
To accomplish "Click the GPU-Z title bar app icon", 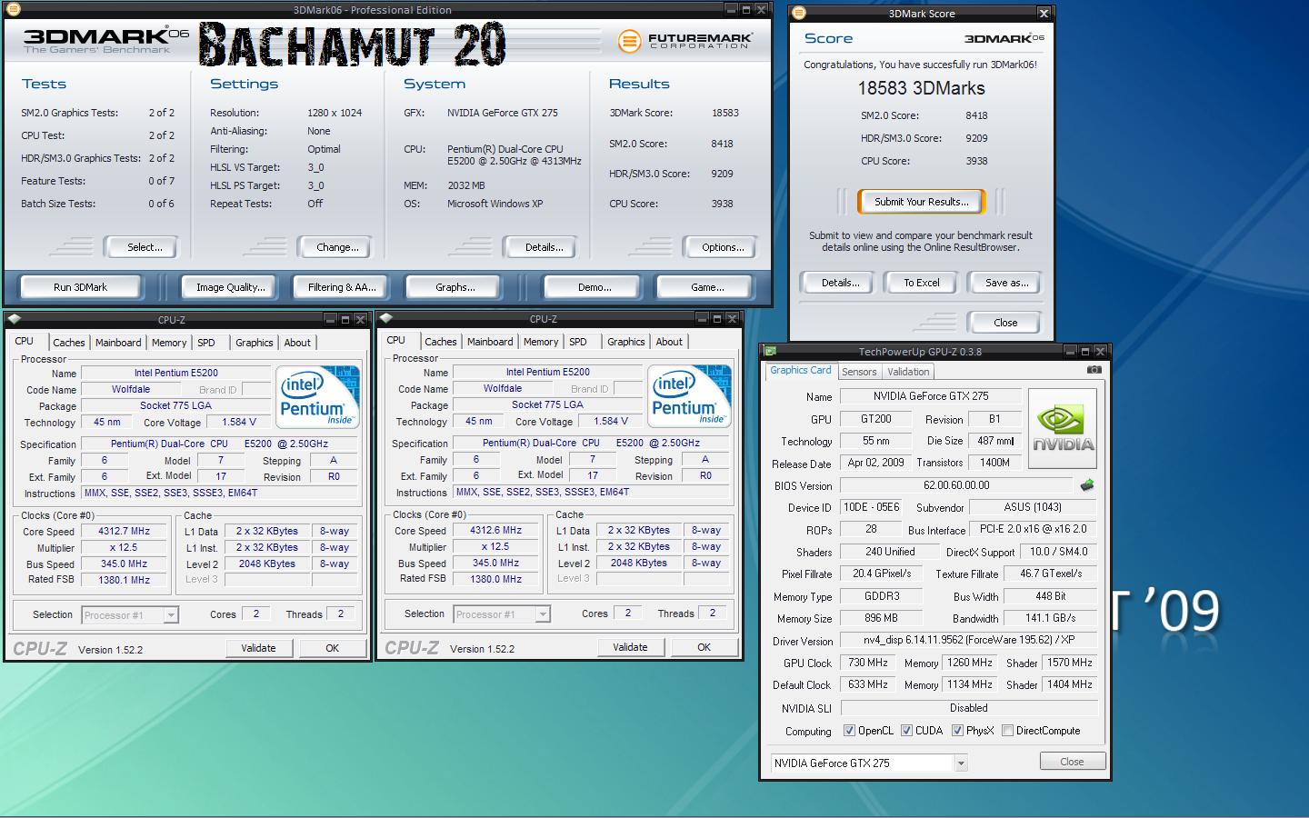I will click(x=771, y=352).
